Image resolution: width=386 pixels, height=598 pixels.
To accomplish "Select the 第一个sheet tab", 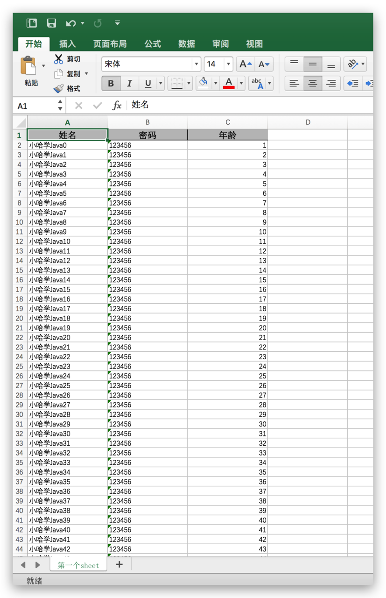I will click(78, 565).
